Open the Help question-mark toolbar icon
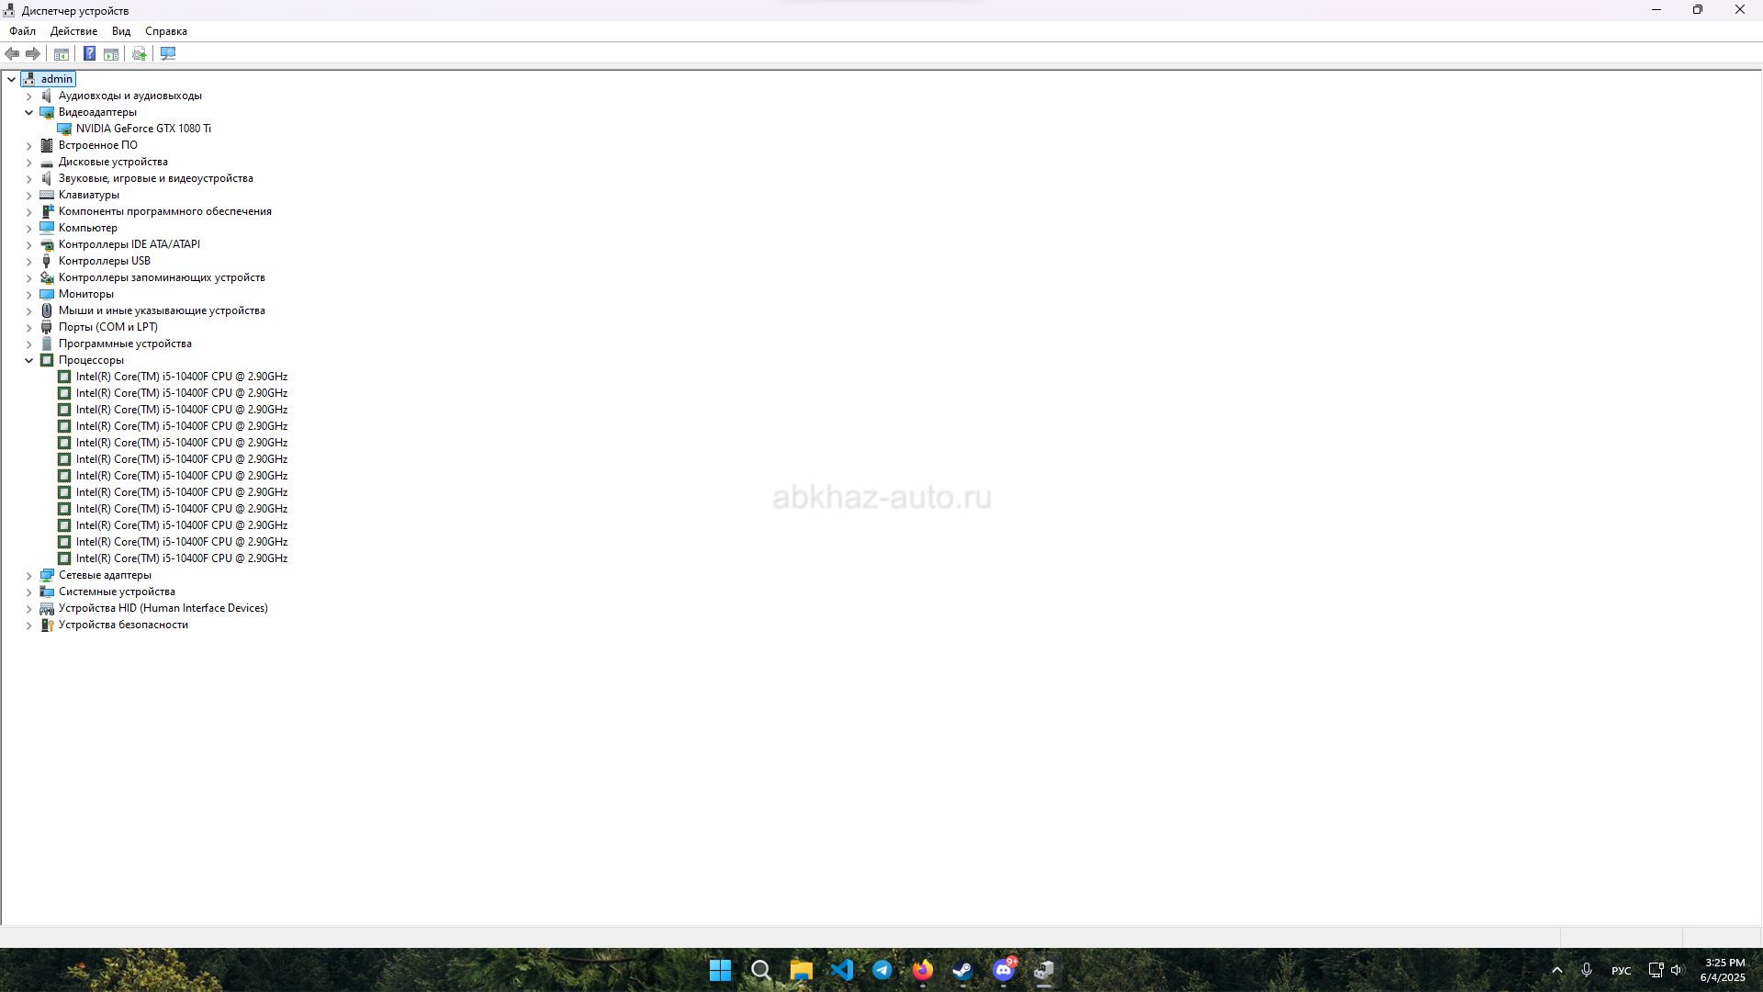 pyautogui.click(x=89, y=54)
